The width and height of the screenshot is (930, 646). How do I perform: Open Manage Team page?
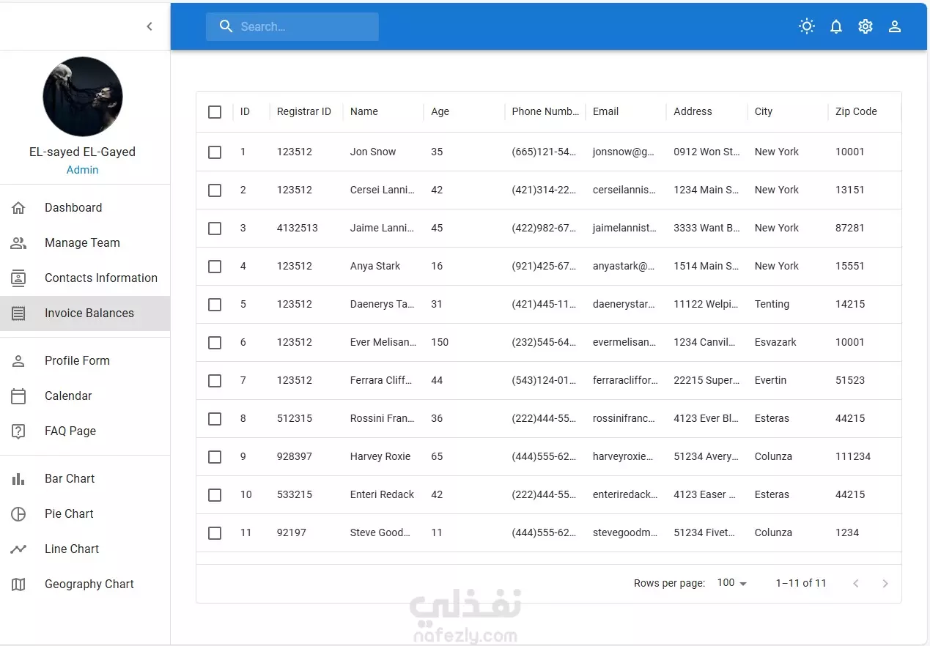85,243
